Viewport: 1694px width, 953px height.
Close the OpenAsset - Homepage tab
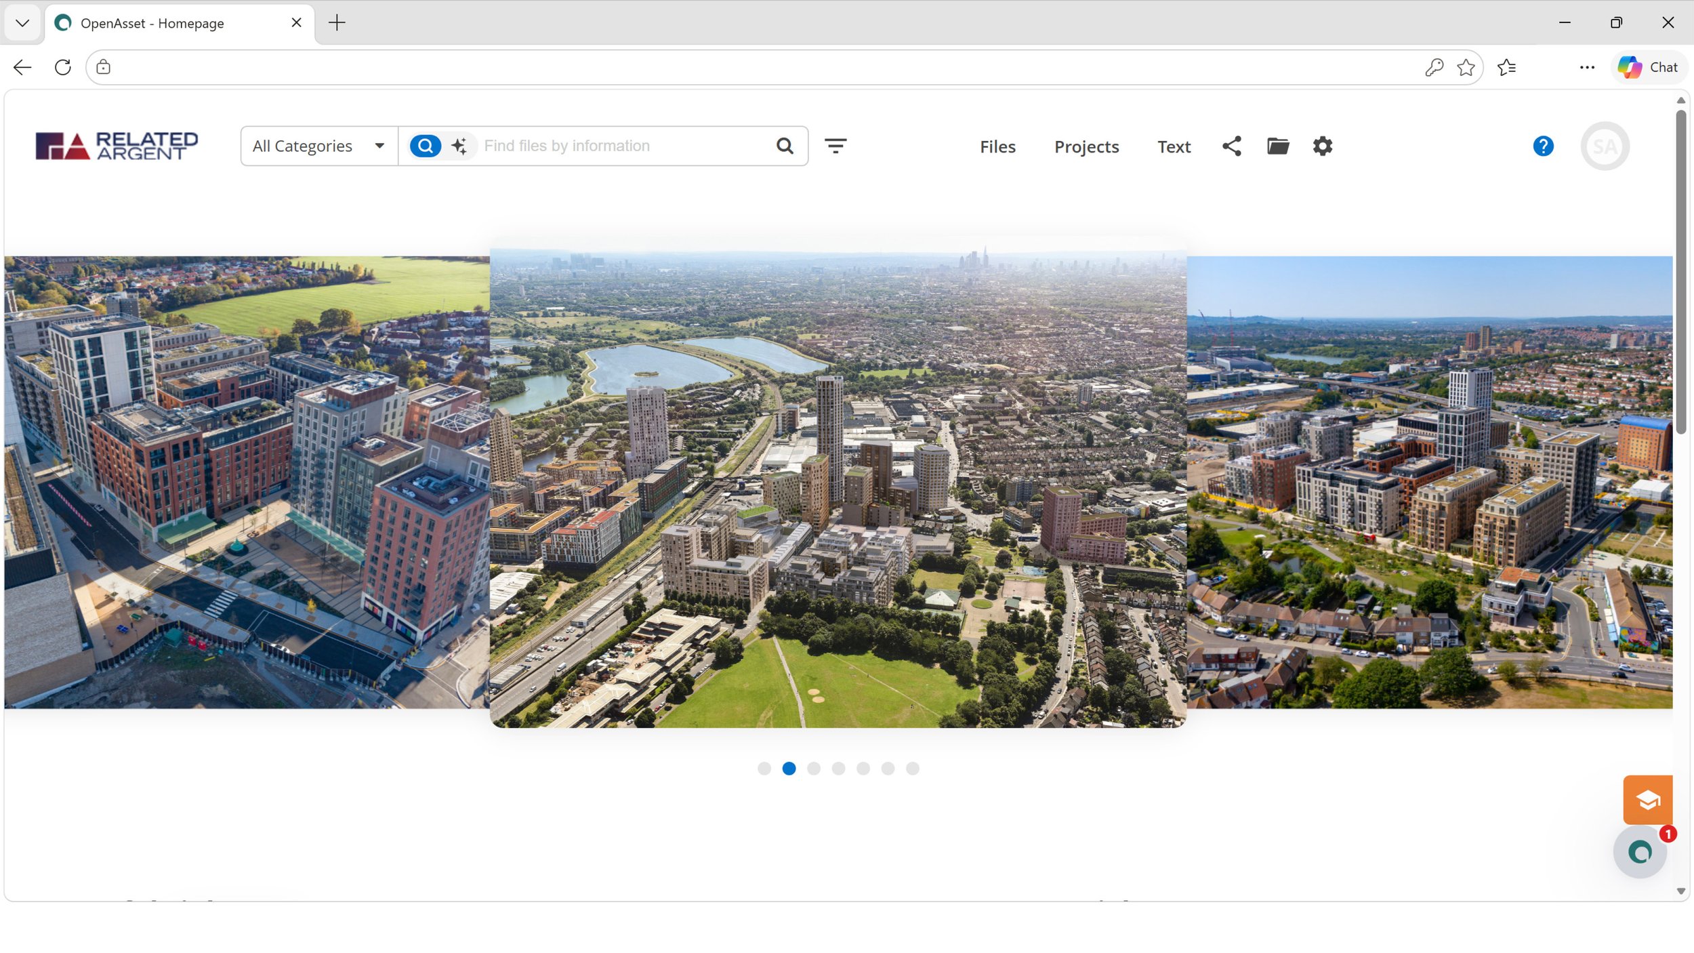296,23
